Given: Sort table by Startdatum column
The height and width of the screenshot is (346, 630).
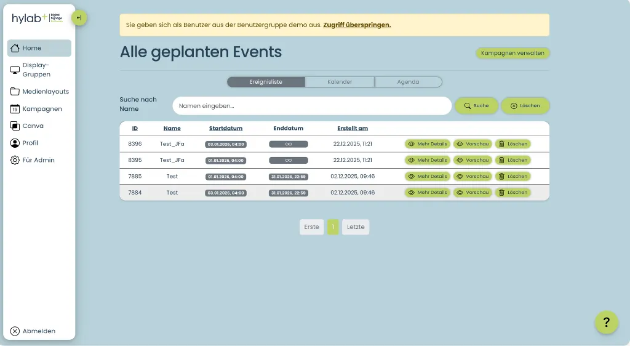Looking at the screenshot, I should [x=226, y=128].
